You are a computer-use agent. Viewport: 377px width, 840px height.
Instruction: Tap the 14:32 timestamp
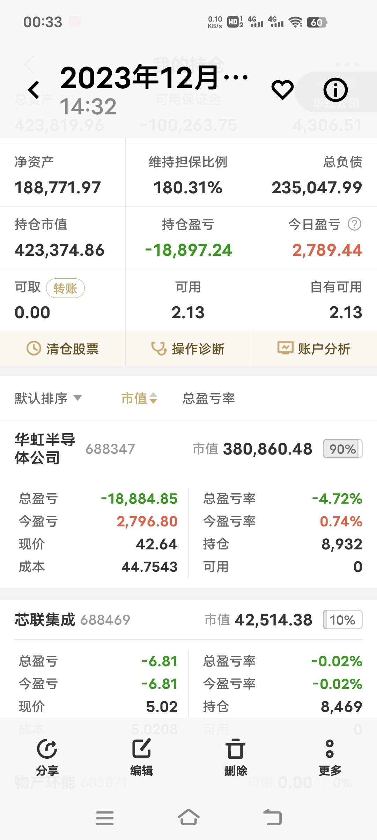coord(88,106)
